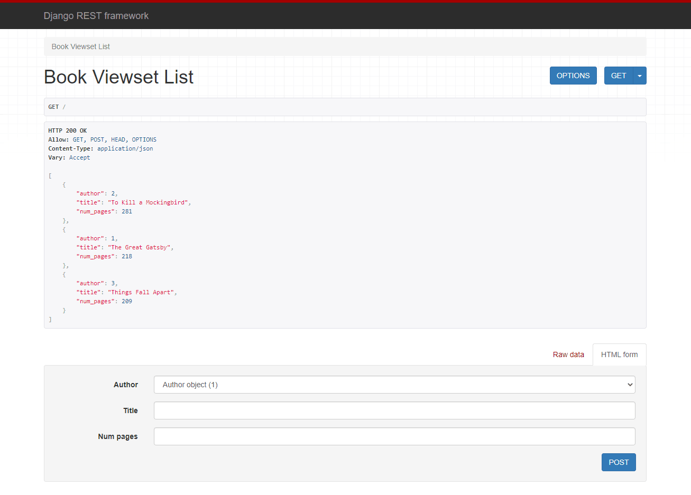Send the request with the GET button

point(618,75)
